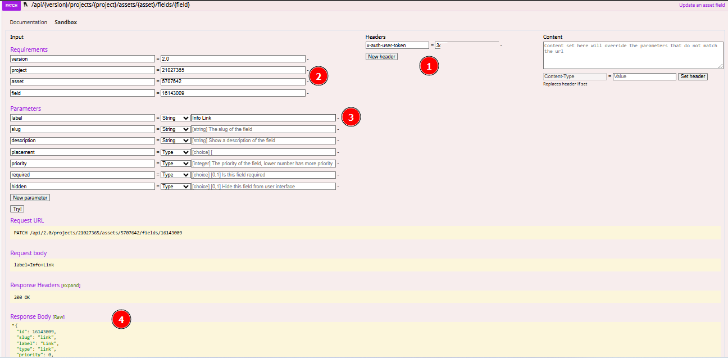Remove the version requirement row

coord(308,59)
